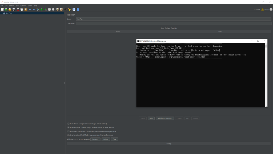Clear results with single gear-broom icon

pos(58,9)
